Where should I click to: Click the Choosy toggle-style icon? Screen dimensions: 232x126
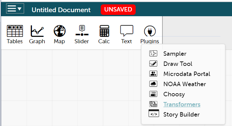[x=153, y=94]
